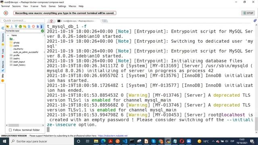Open Microsoft Edge from the taskbar
The height and width of the screenshot is (145, 258).
click(x=103, y=141)
